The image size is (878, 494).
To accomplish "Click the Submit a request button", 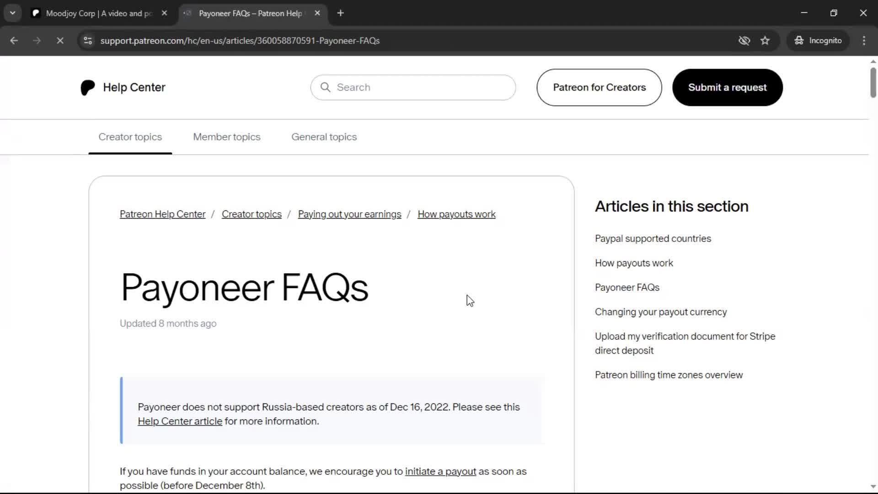I will [x=727, y=87].
